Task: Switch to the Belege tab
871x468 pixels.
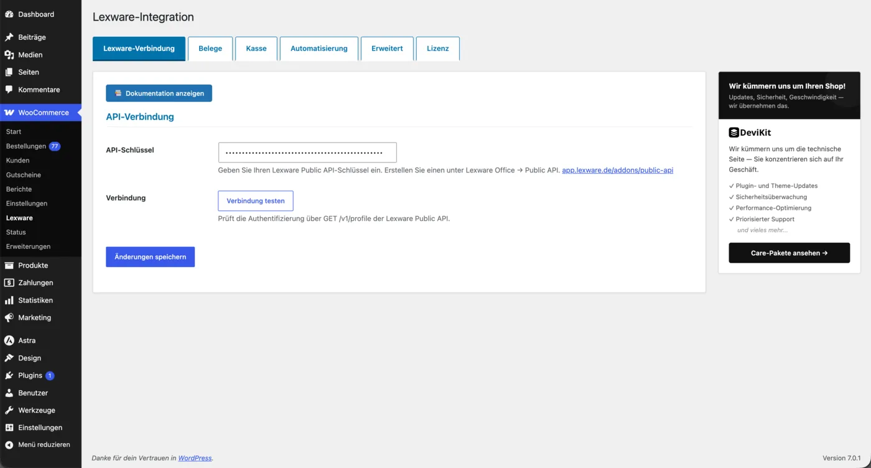Action: point(210,49)
